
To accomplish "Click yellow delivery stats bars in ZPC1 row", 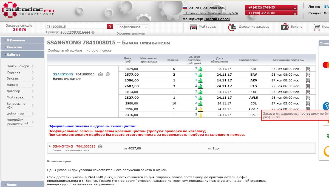I will 200,115.
